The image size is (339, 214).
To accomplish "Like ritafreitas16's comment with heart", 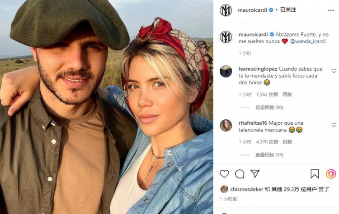I will tap(334, 125).
